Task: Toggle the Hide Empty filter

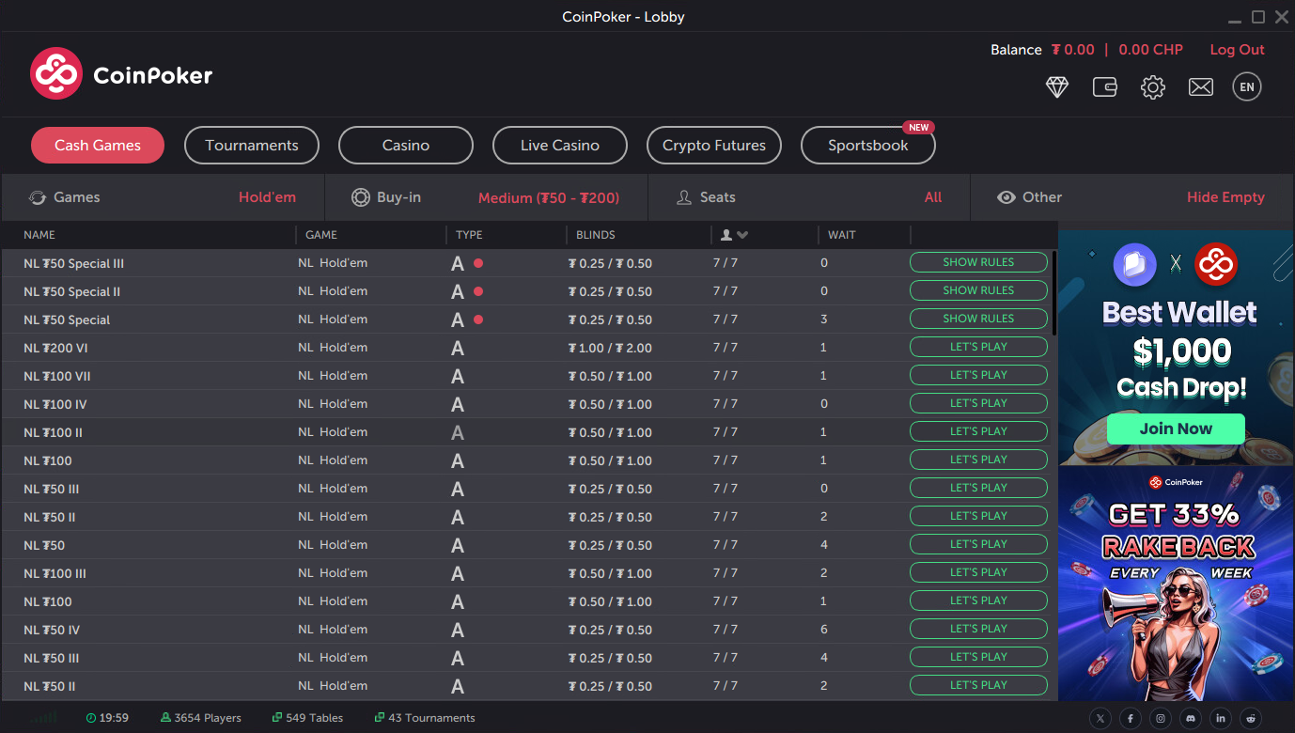Action: pyautogui.click(x=1225, y=197)
